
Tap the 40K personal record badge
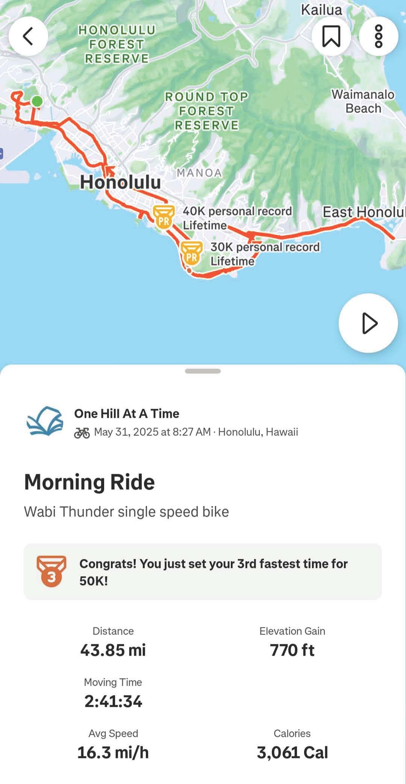point(164,217)
